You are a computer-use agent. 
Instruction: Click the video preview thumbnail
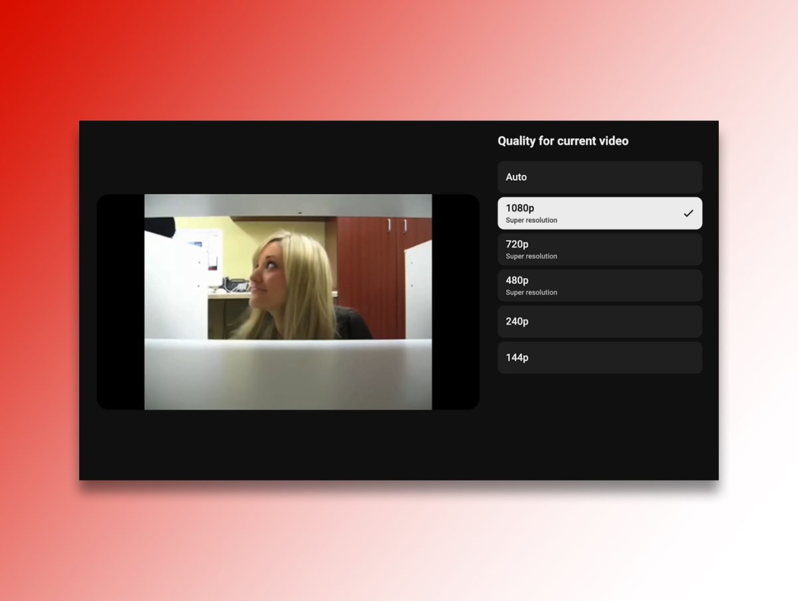(x=288, y=302)
